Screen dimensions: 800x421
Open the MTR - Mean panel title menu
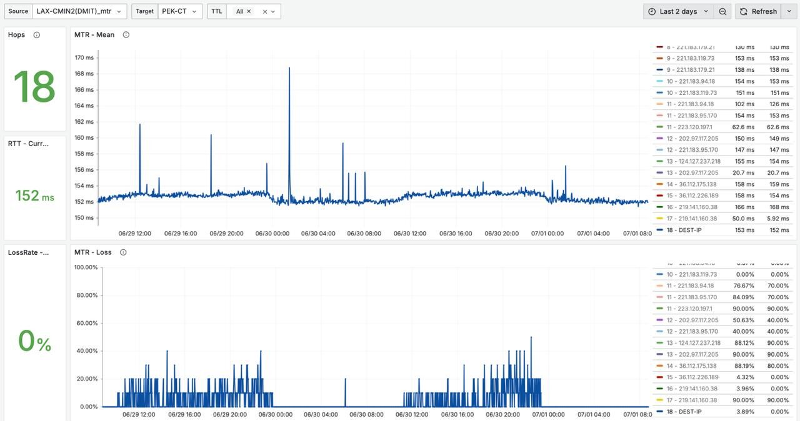coord(94,35)
